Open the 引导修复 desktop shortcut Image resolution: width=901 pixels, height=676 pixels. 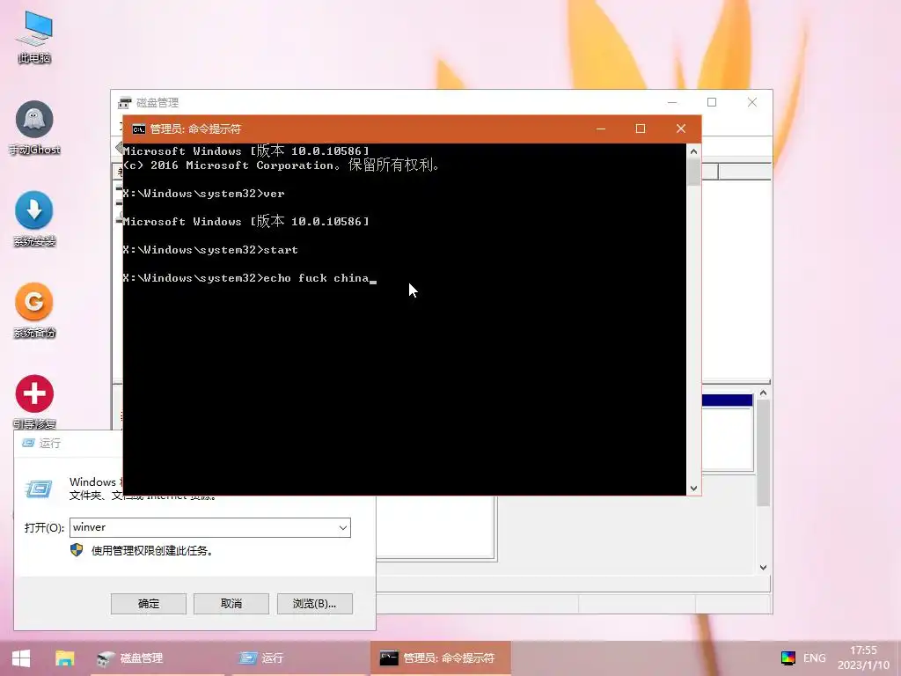tap(34, 402)
